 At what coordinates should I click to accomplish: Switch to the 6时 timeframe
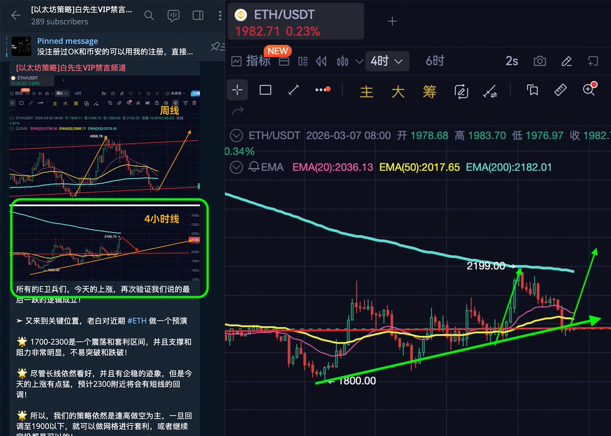point(435,61)
